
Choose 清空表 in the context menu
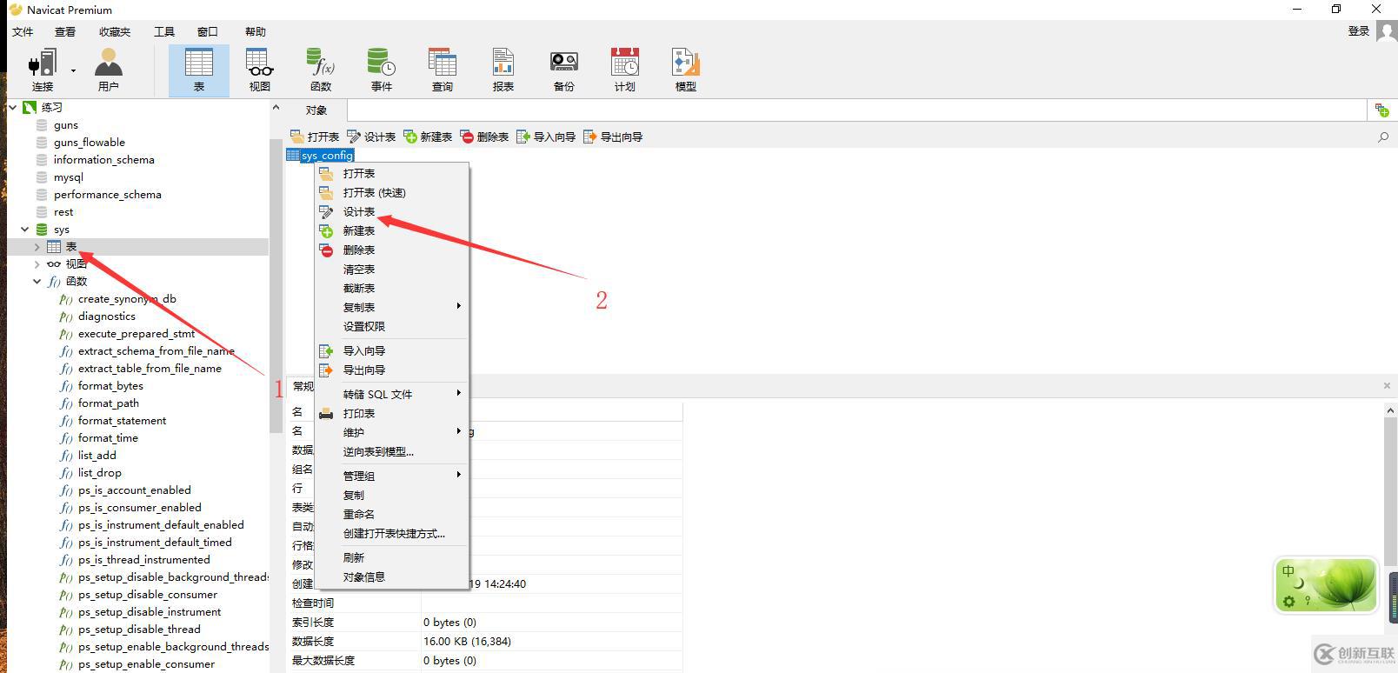point(391,270)
